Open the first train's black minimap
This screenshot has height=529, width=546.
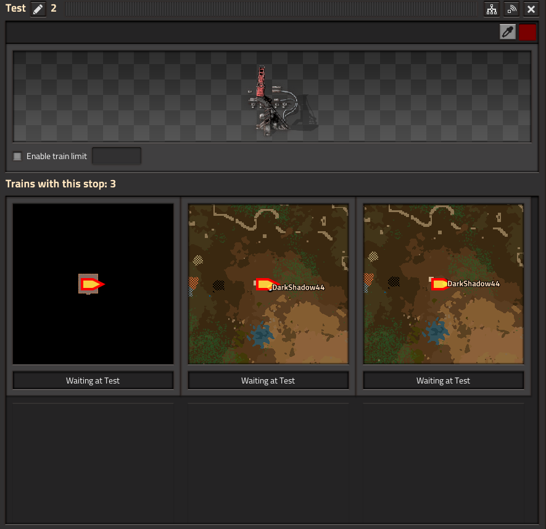pos(93,284)
